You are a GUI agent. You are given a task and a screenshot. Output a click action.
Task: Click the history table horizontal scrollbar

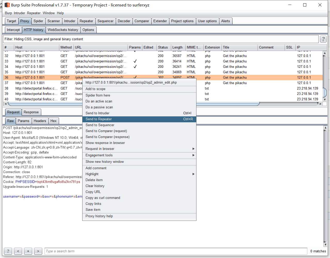point(134,104)
